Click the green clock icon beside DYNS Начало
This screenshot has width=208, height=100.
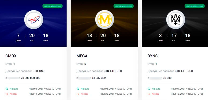[x=149, y=89]
